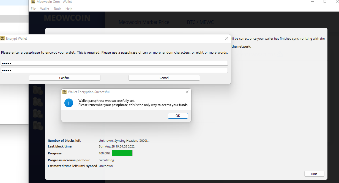Close the Encrypt Wallet dialog
The image size is (339, 183).
tap(227, 39)
